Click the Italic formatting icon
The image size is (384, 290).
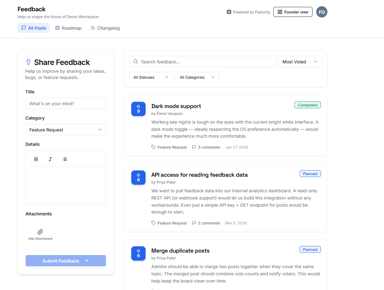pyautogui.click(x=50, y=159)
